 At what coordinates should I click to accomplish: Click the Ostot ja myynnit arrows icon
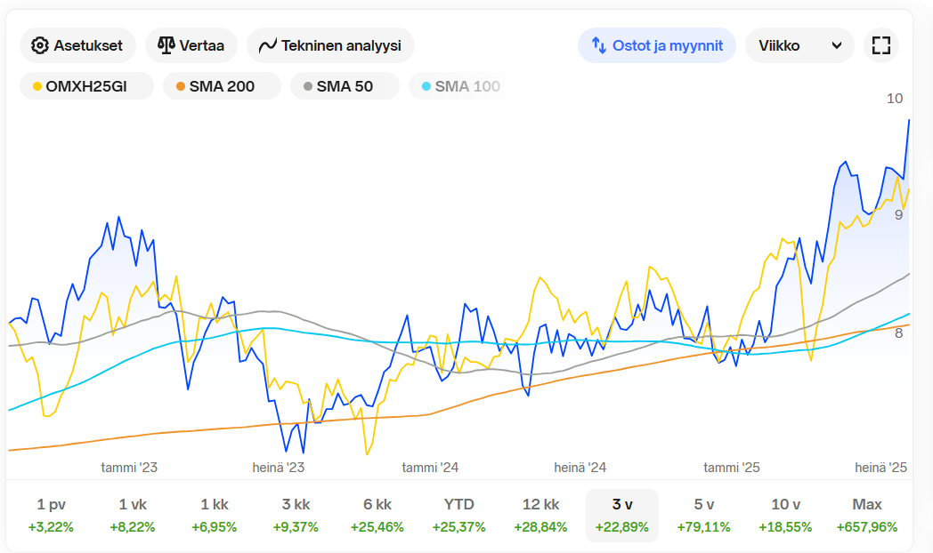click(x=598, y=45)
